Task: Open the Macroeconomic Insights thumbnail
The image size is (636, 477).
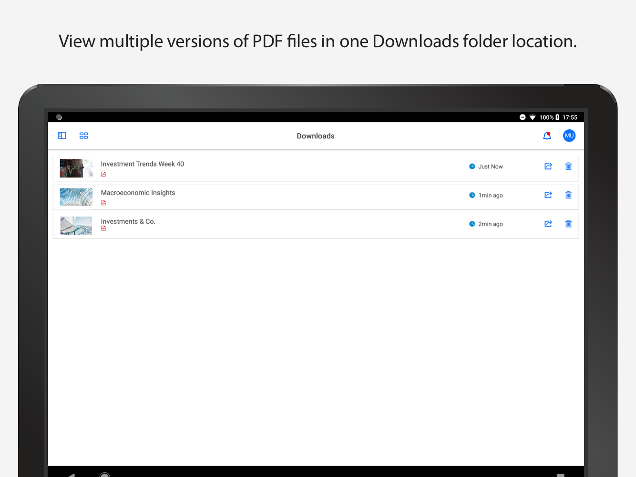Action: (x=76, y=197)
